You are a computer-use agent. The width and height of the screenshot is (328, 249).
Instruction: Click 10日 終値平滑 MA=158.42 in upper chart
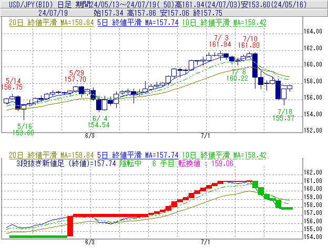(x=224, y=23)
